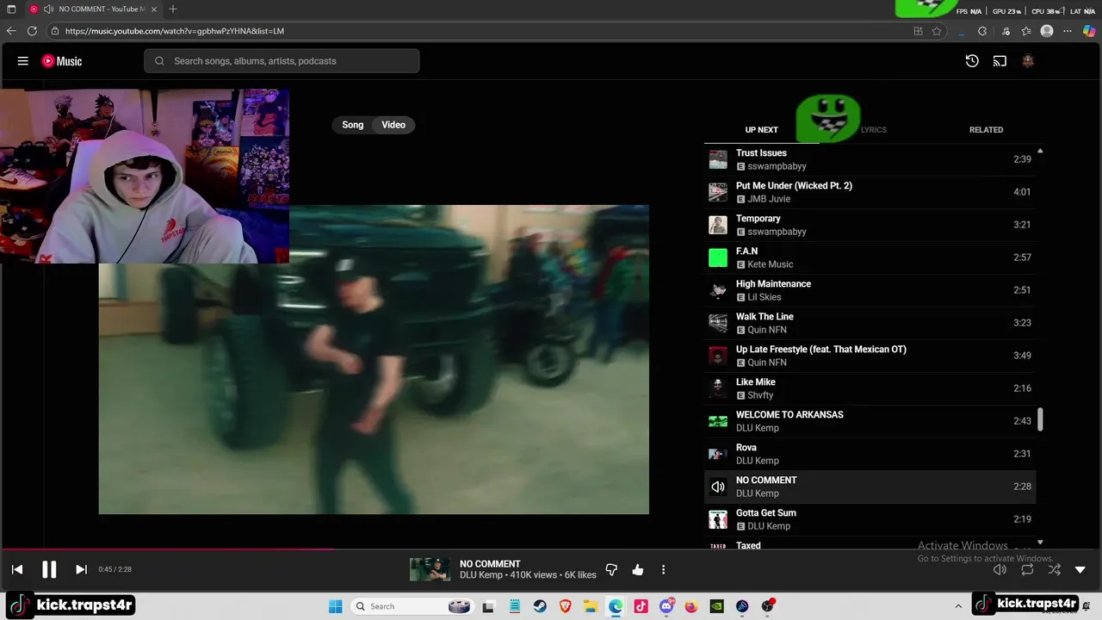Show hidden system tray icons

[x=958, y=606]
